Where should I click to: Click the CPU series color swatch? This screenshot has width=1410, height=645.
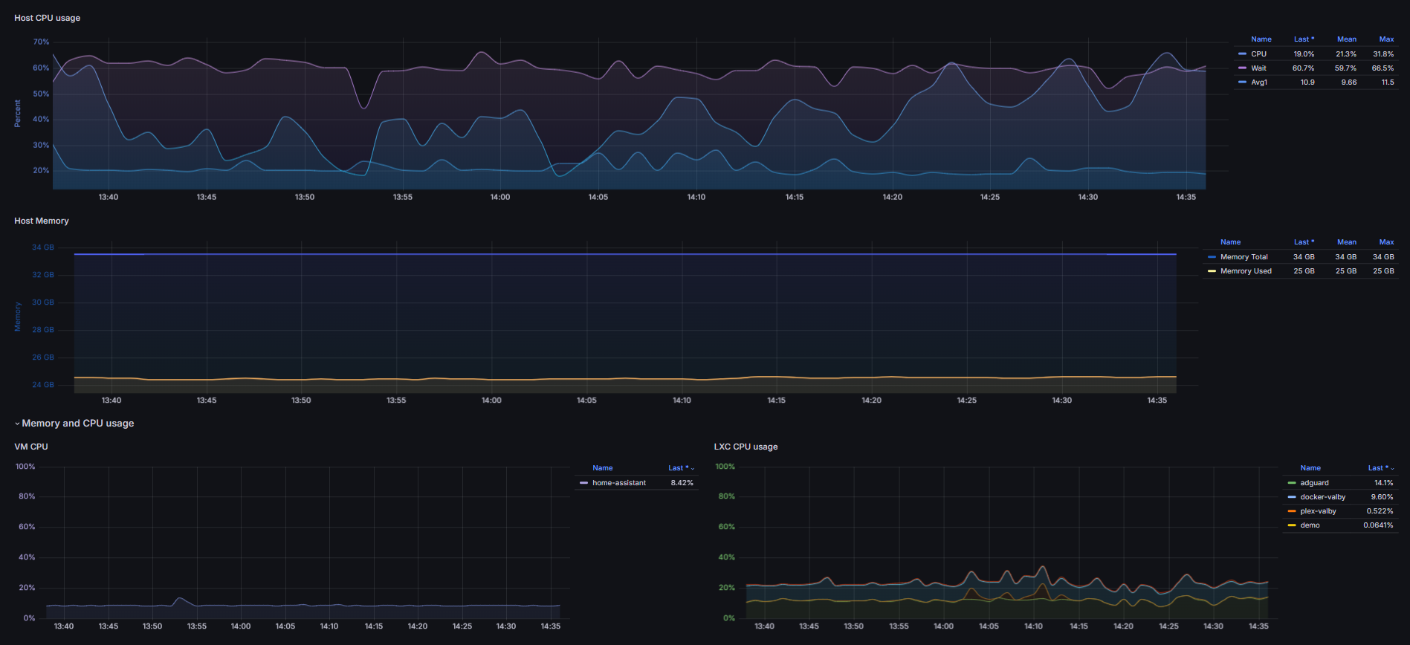coord(1242,54)
